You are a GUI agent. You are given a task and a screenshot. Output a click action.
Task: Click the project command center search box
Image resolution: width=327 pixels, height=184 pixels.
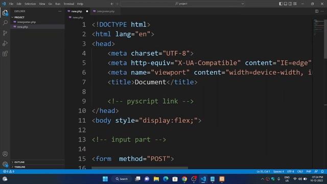[x=183, y=4]
